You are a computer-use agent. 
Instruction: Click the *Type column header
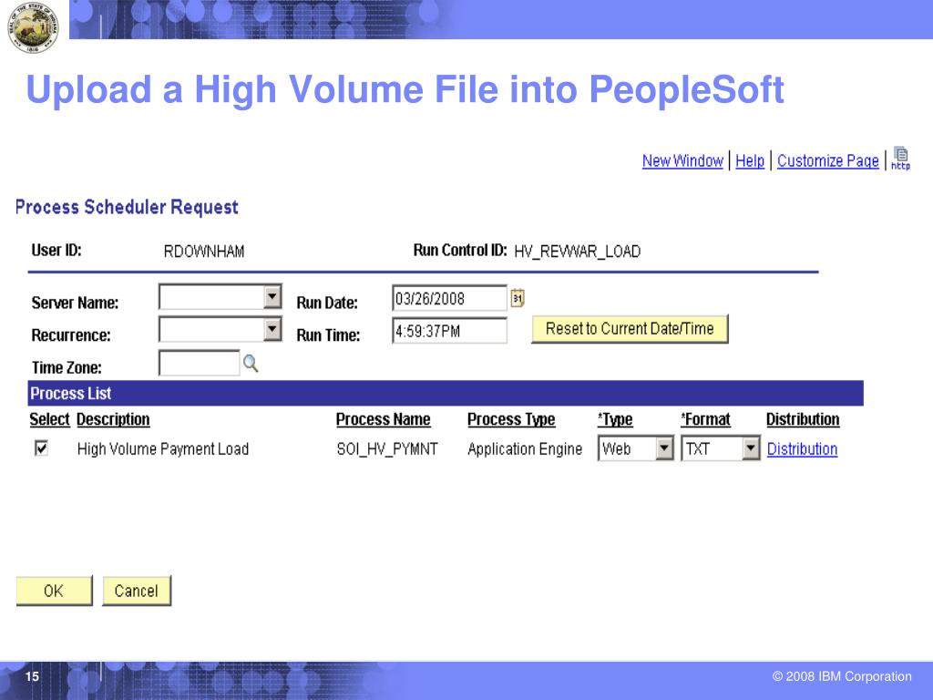615,419
